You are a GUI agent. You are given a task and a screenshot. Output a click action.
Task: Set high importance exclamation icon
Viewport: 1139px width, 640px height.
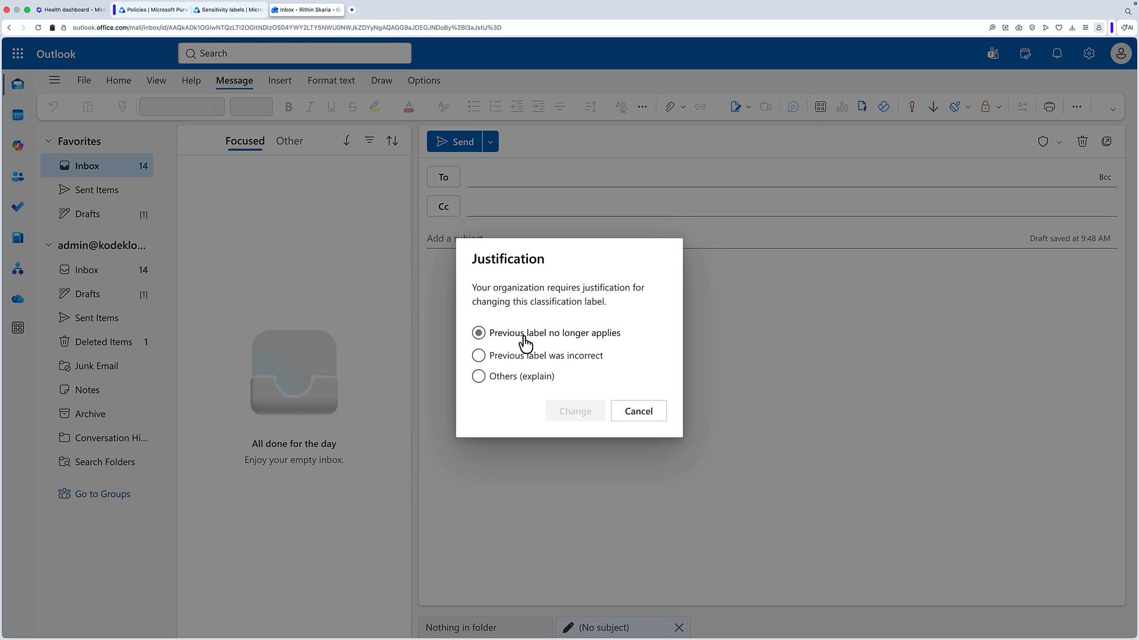click(x=912, y=107)
